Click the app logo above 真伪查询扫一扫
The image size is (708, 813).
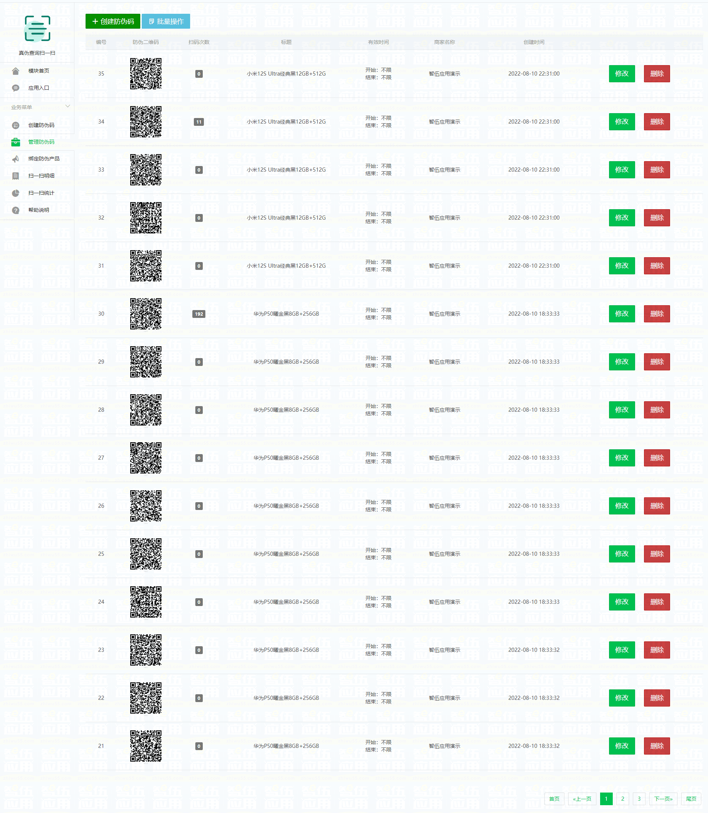[x=37, y=28]
